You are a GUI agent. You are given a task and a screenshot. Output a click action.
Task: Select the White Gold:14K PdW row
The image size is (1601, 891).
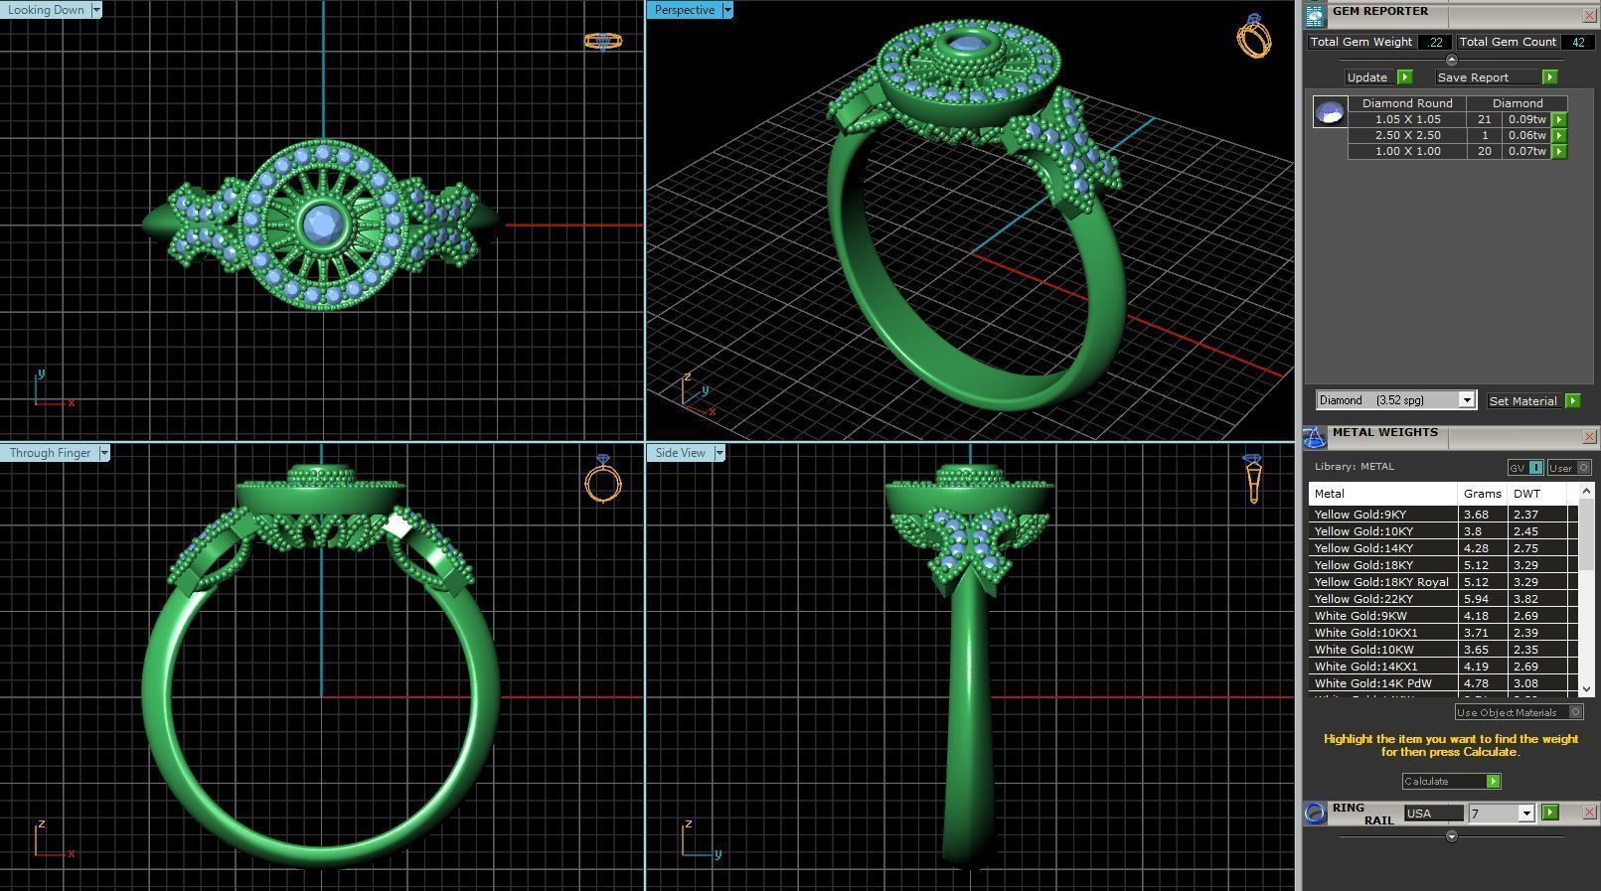click(x=1442, y=683)
